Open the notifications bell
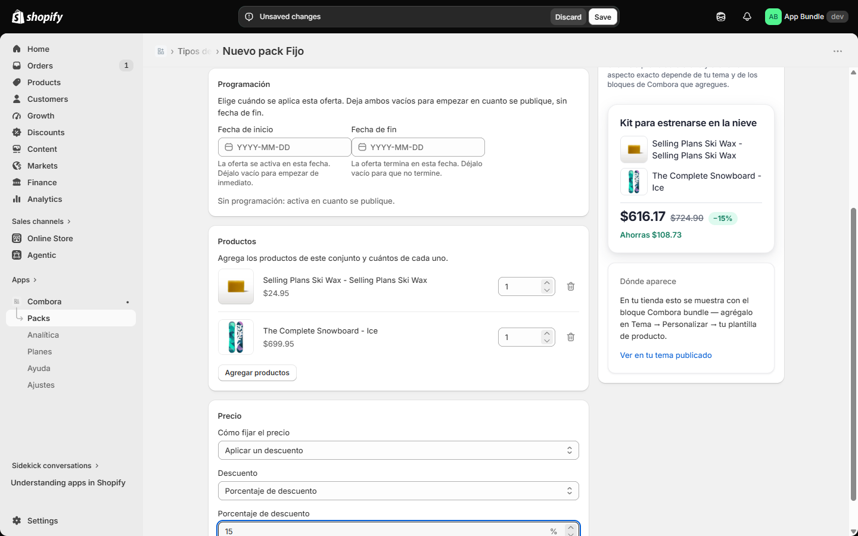 (747, 17)
